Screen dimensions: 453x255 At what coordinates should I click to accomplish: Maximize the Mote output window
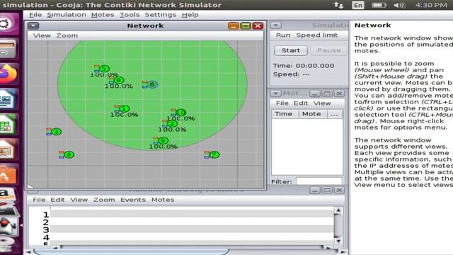pos(327,93)
